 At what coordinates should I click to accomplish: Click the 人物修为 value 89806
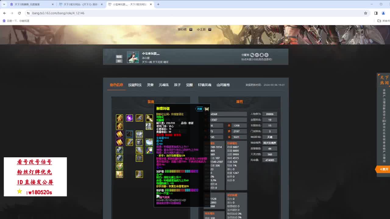(x=270, y=114)
